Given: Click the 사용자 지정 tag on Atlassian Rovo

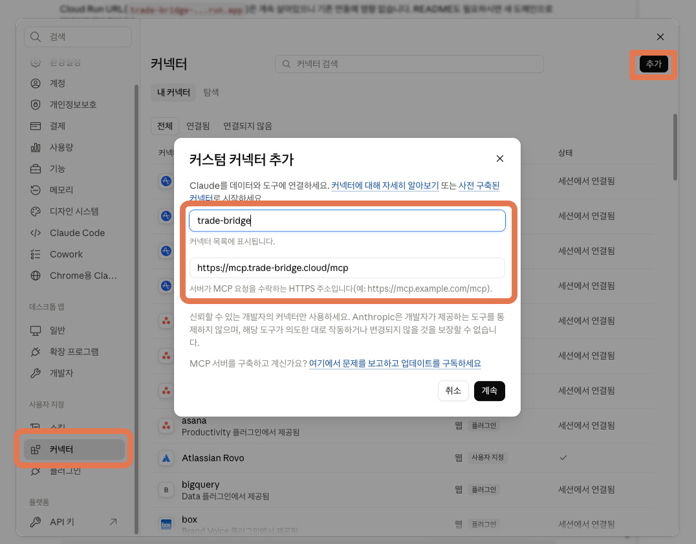Looking at the screenshot, I should pos(487,457).
